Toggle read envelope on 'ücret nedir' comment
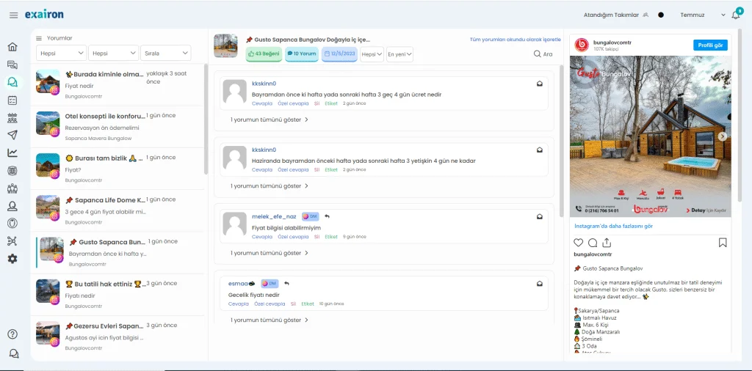This screenshot has height=371, width=752. 540,84
